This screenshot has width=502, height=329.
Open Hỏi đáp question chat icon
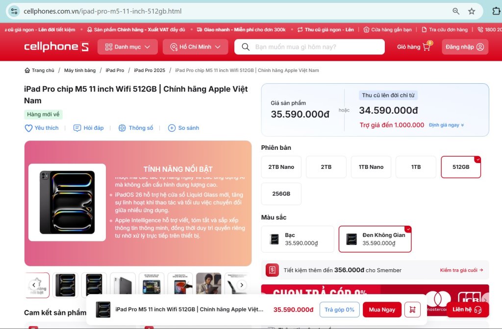click(77, 128)
